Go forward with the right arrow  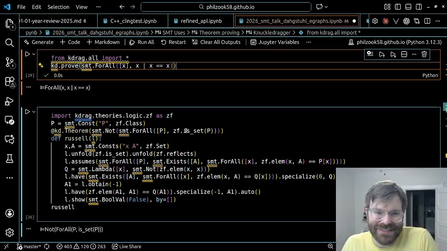click(132, 7)
